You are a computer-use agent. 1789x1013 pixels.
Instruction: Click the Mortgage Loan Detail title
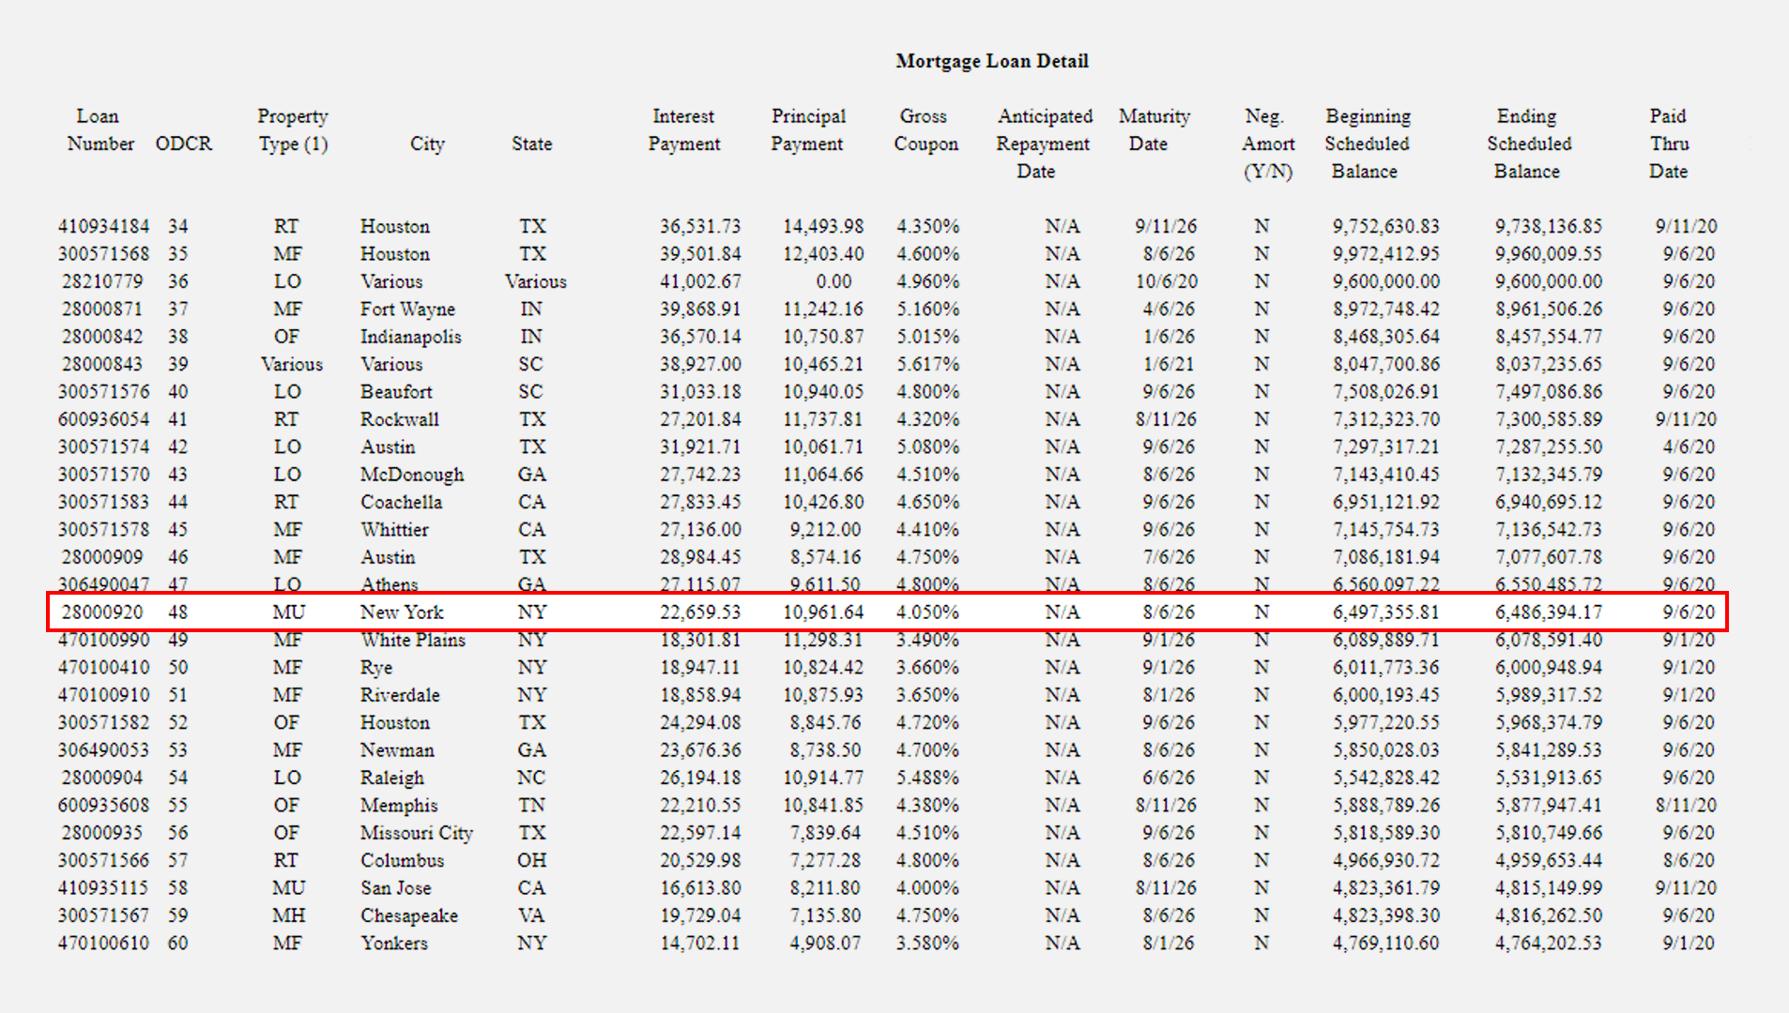pyautogui.click(x=991, y=61)
